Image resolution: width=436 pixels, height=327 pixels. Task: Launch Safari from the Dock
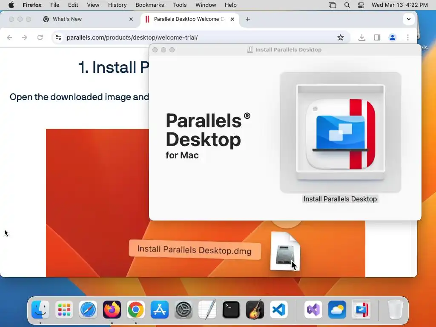[88, 310]
